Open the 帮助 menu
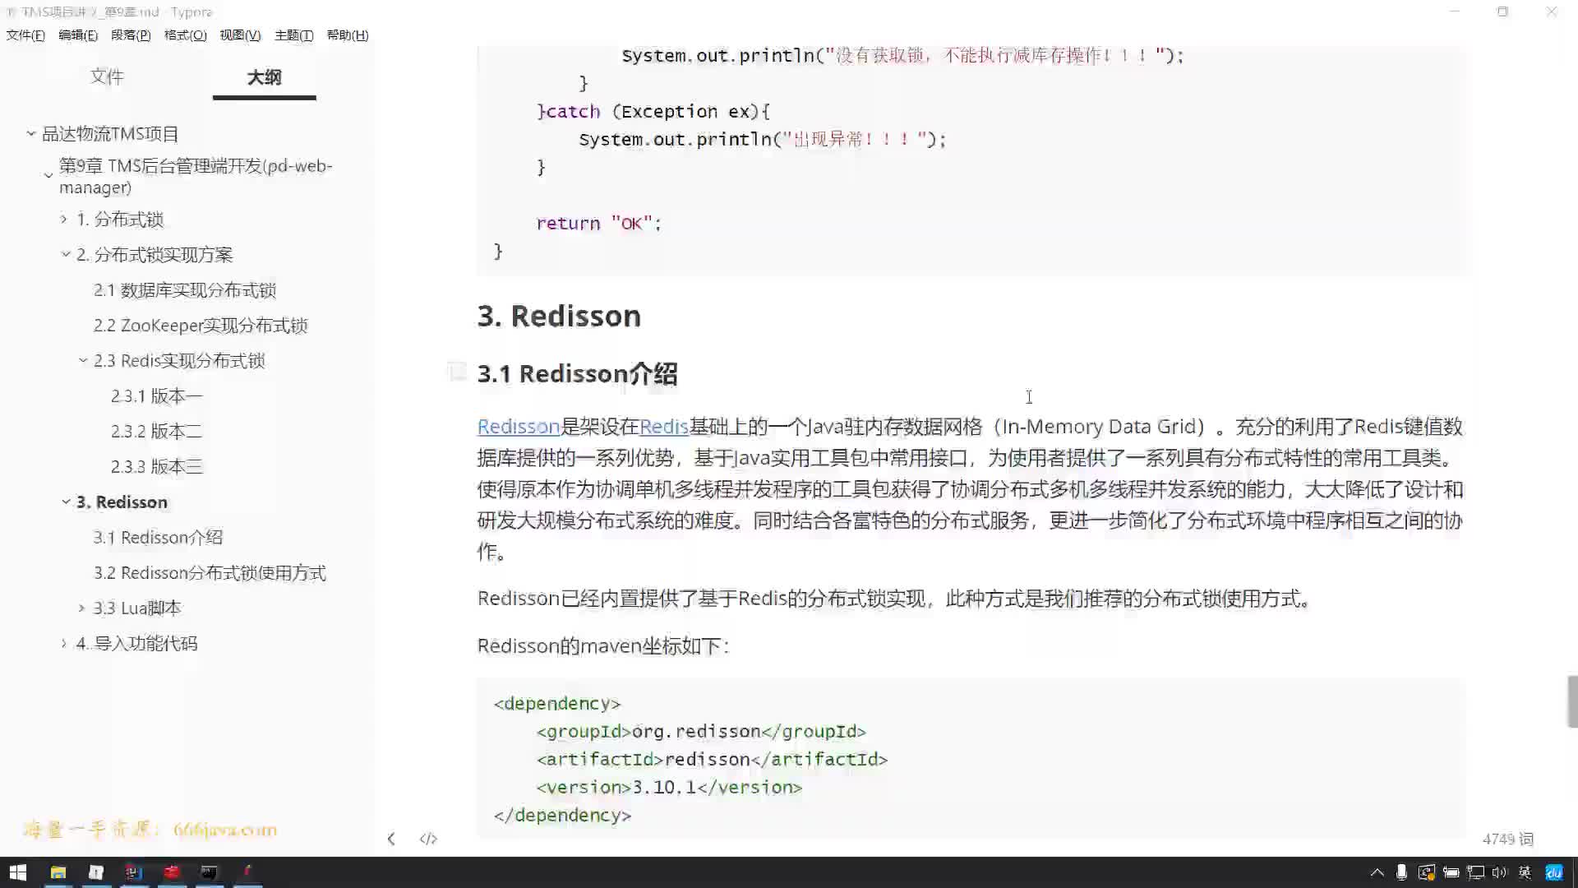The width and height of the screenshot is (1578, 888). 348,35
